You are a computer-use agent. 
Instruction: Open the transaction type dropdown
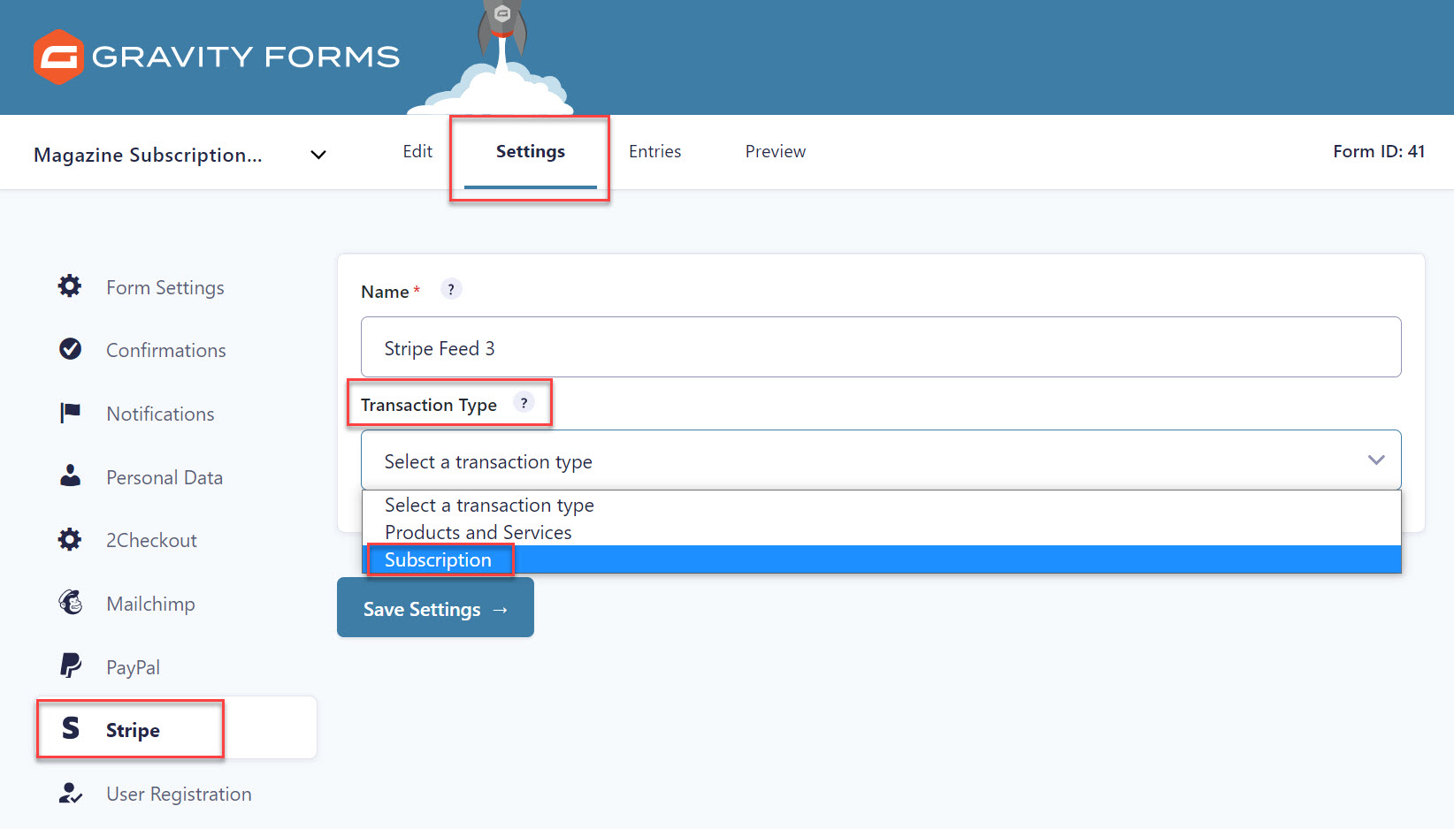[x=880, y=460]
